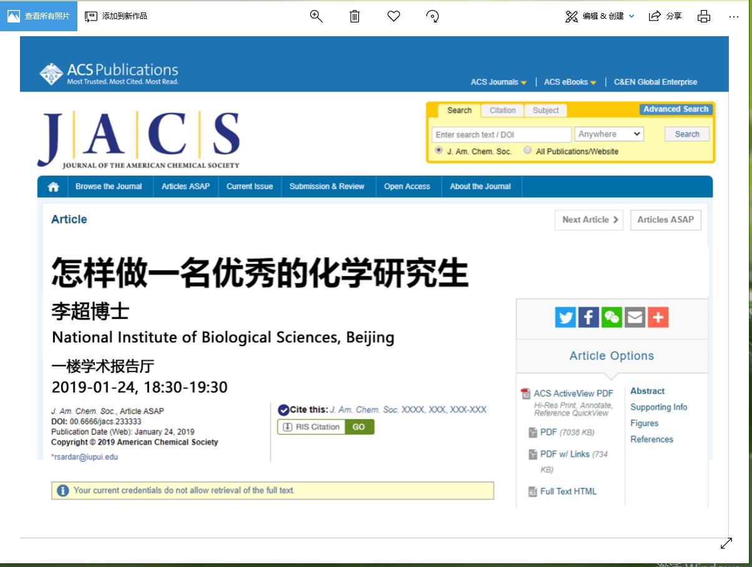The width and height of the screenshot is (752, 567).
Task: Click the printer icon in the toolbar
Action: (704, 16)
